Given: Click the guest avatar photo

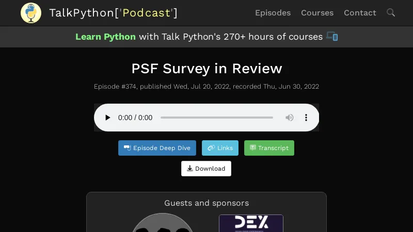Looking at the screenshot, I should pyautogui.click(x=162, y=224).
